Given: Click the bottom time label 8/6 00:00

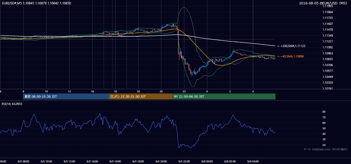Looking at the screenshot, I should click(x=207, y=162).
